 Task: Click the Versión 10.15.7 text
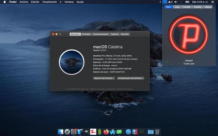pyautogui.click(x=100, y=50)
